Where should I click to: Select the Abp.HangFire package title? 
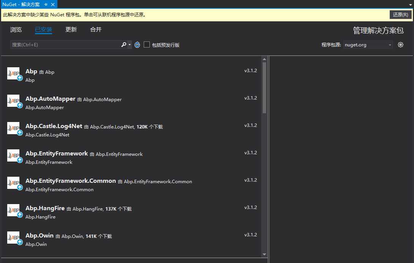(45, 208)
